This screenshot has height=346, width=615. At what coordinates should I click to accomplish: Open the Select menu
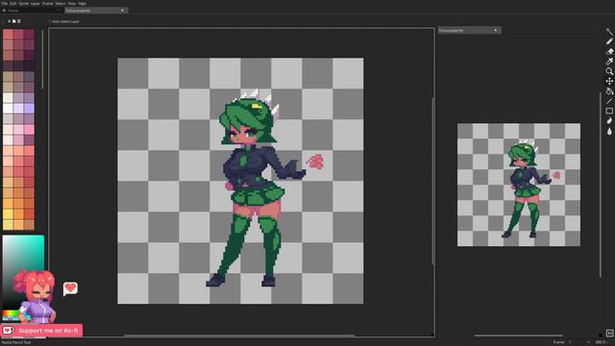(60, 3)
